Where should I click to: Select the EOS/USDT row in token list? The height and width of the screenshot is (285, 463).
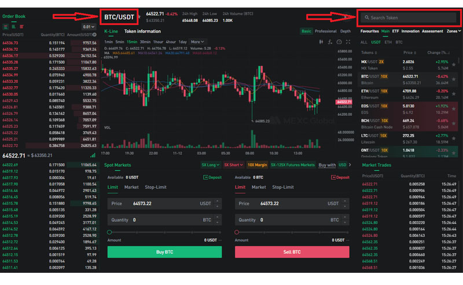click(x=408, y=109)
